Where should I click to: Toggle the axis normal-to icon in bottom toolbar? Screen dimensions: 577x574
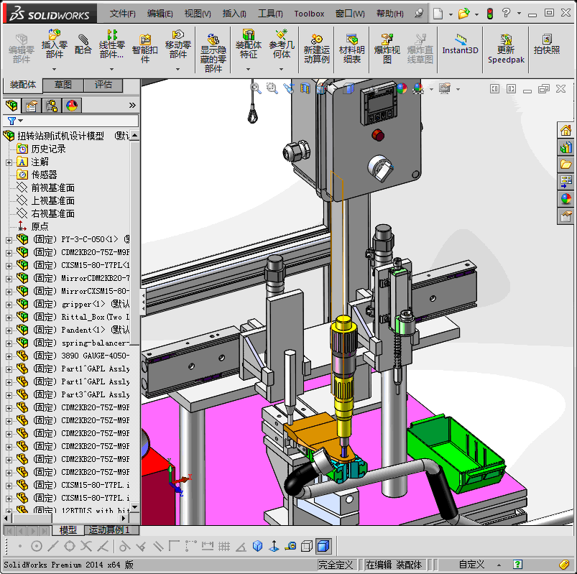[x=274, y=546]
